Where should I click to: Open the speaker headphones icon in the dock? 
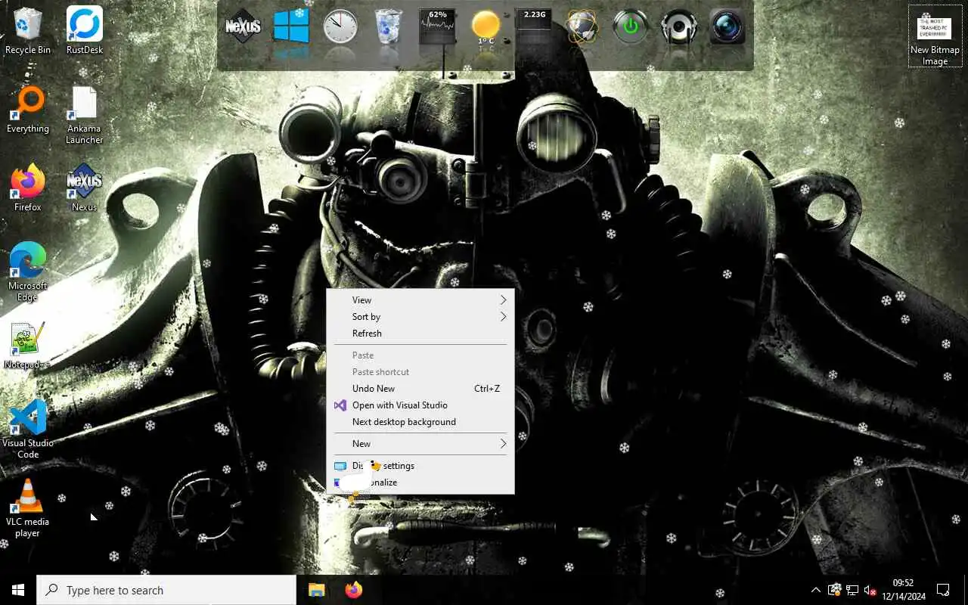(x=679, y=27)
